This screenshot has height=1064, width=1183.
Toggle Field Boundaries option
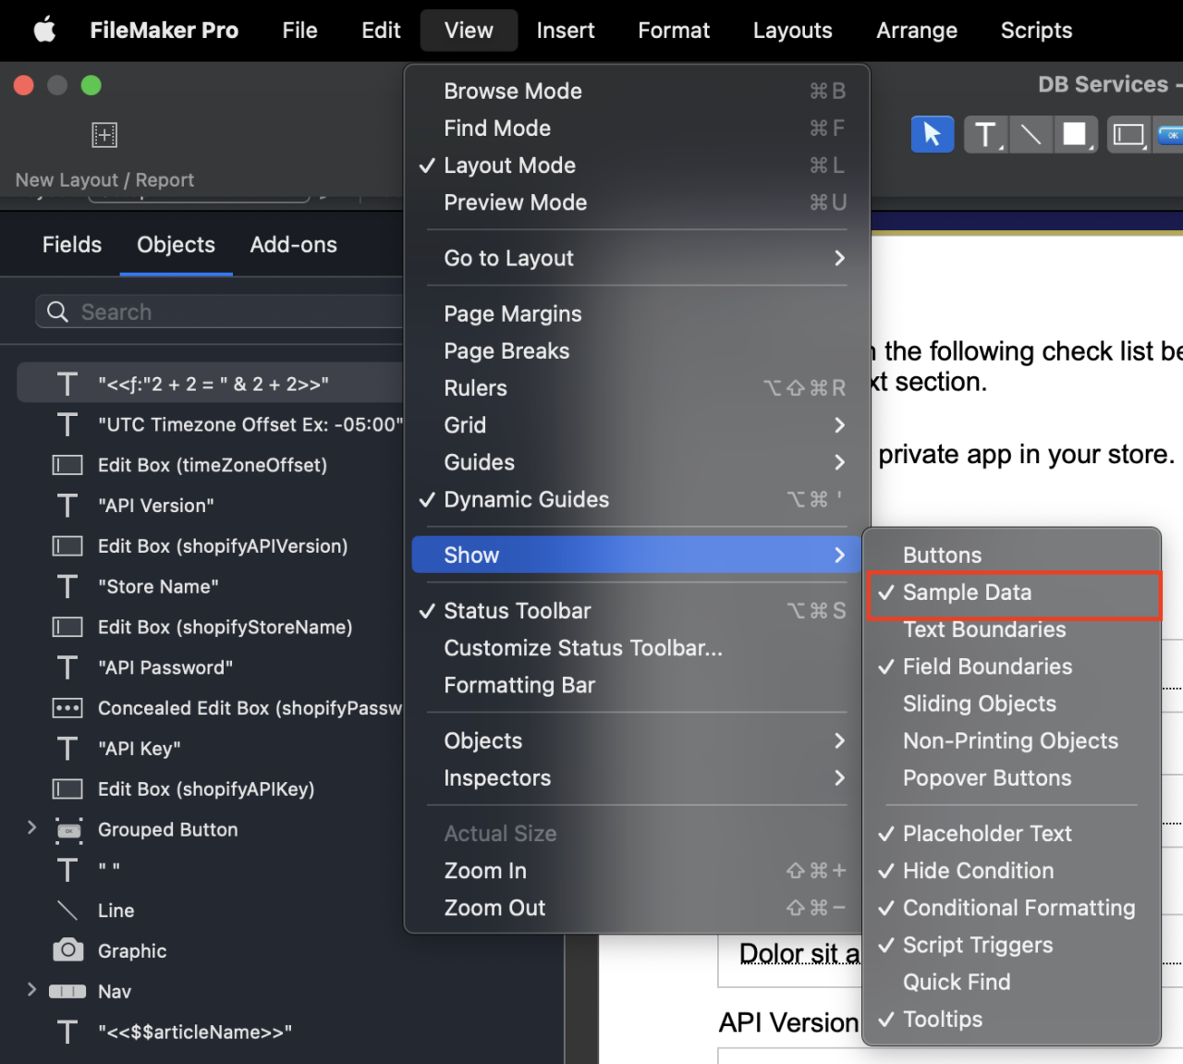[1014, 667]
